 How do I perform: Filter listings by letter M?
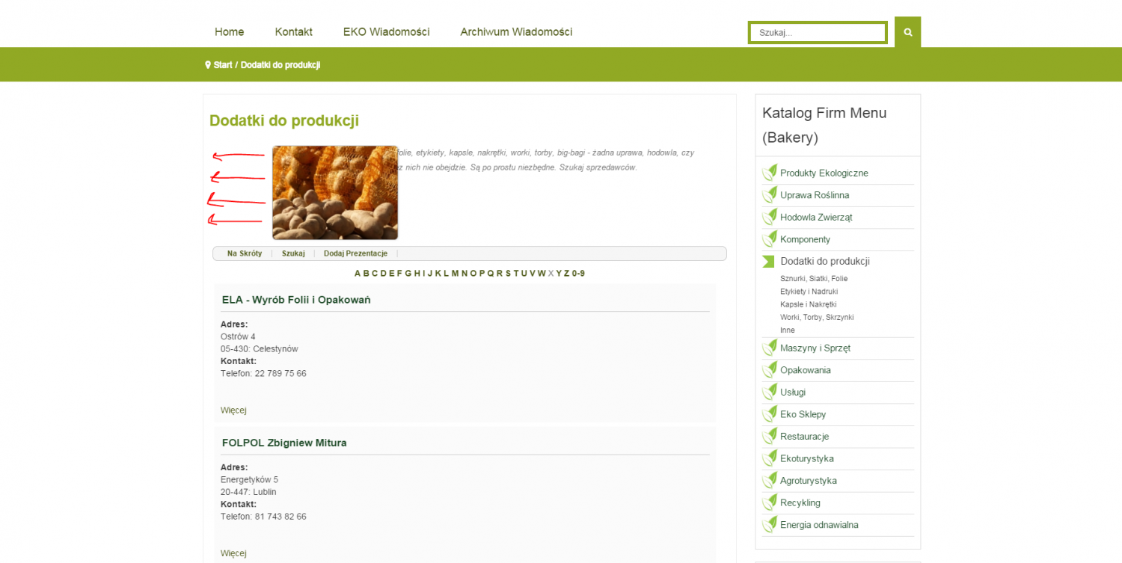[455, 274]
